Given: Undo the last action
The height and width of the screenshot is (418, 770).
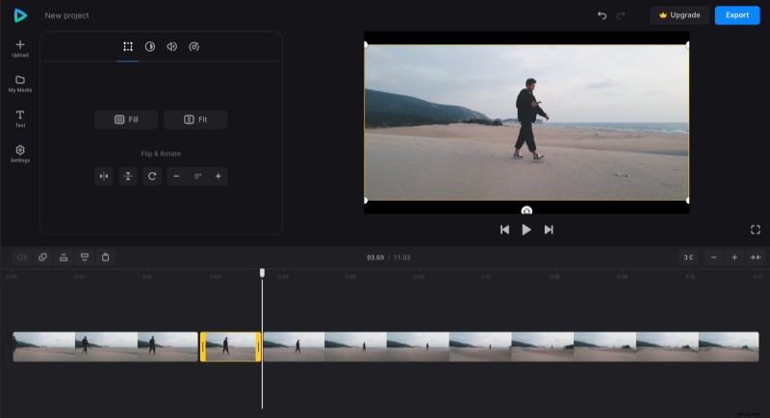Looking at the screenshot, I should 603,15.
